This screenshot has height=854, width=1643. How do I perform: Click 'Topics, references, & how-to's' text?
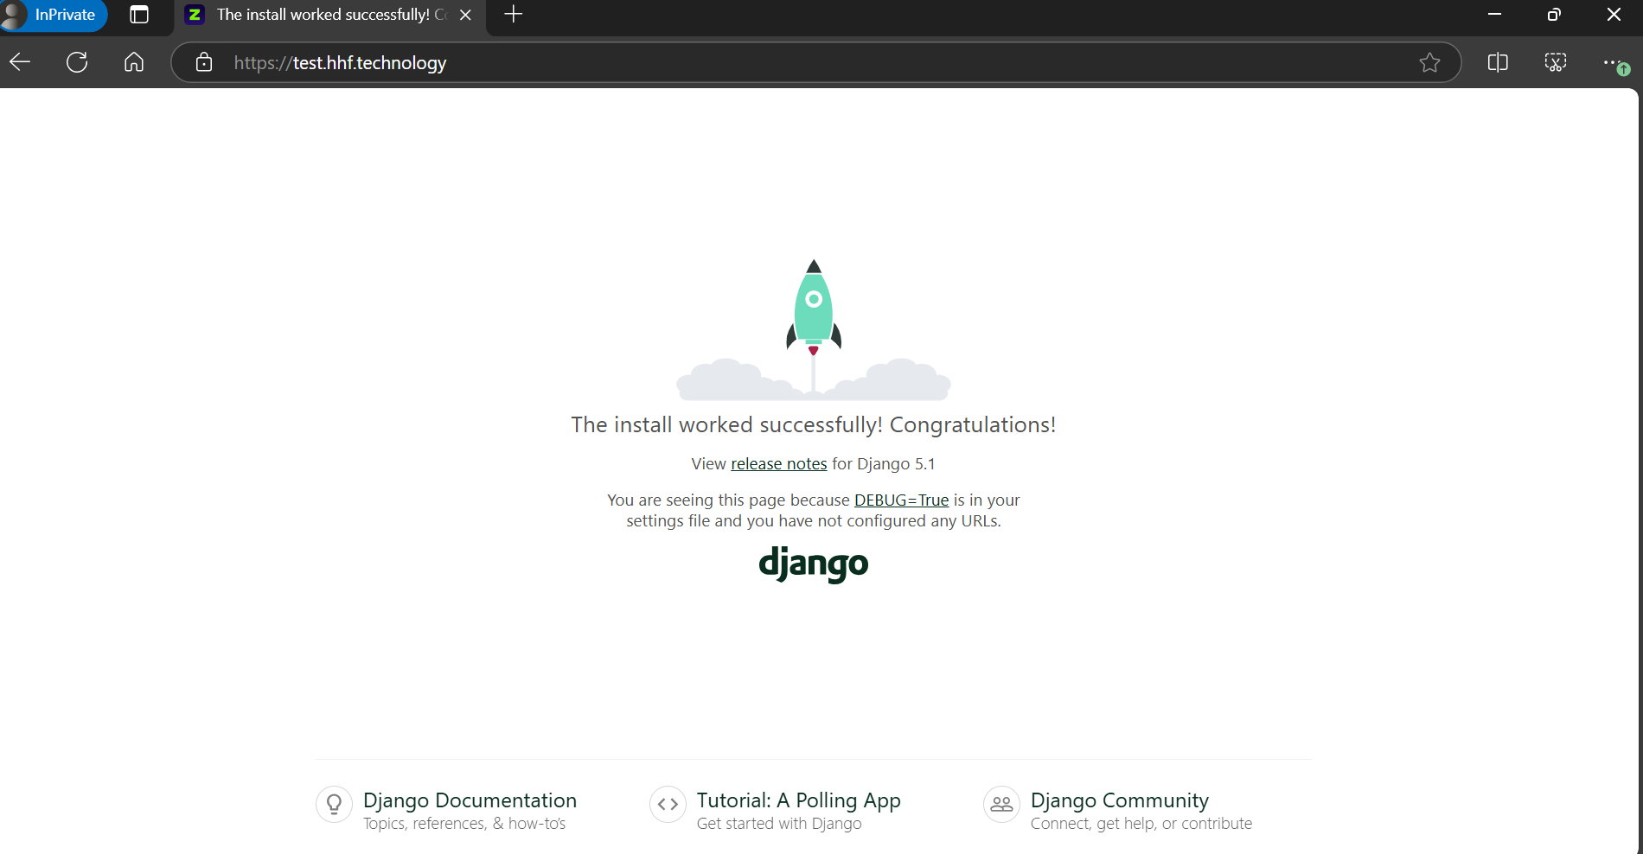click(464, 824)
